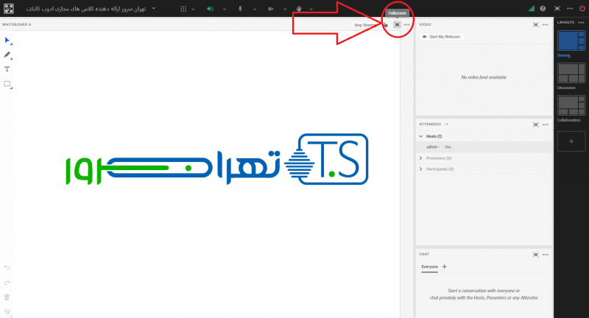Toggle the speaker audio in top bar
589x318 pixels.
point(209,8)
